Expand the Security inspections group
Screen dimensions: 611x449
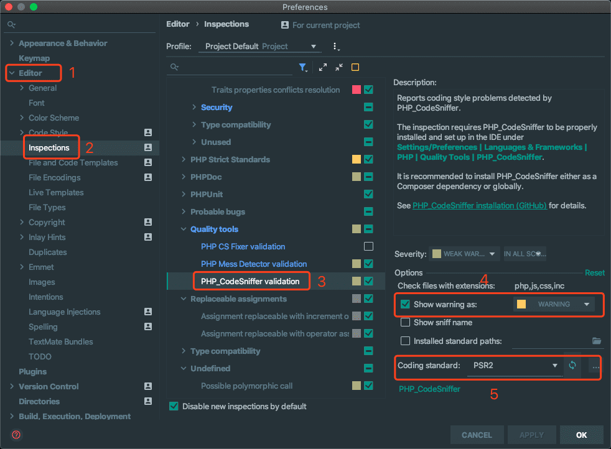[194, 107]
